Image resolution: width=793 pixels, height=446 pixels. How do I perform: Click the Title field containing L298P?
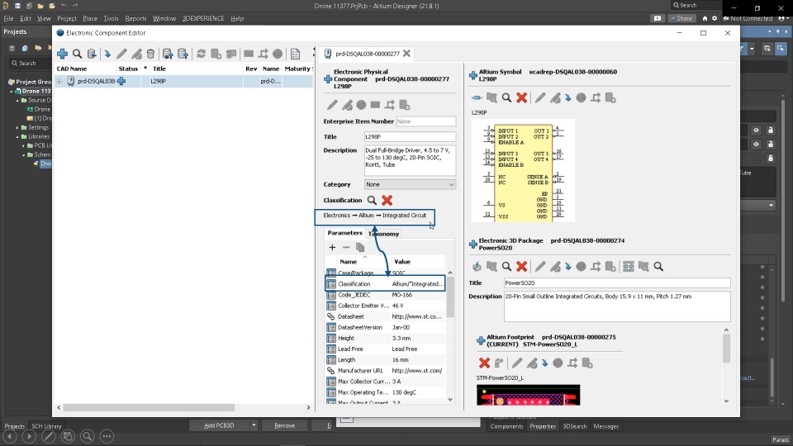point(410,136)
